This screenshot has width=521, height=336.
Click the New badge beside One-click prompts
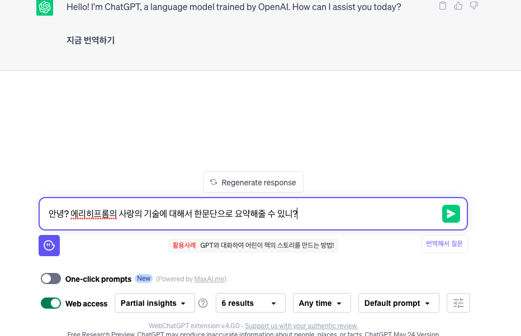144,279
